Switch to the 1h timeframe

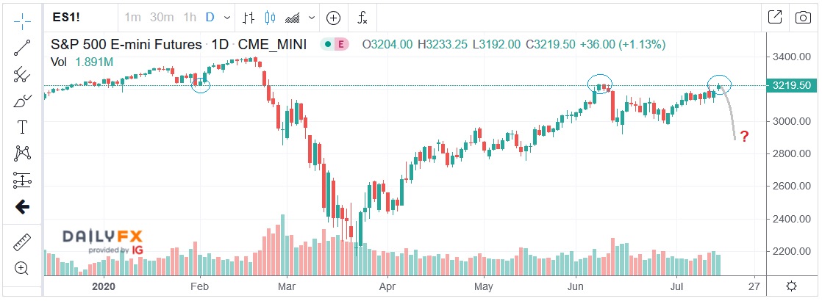190,17
